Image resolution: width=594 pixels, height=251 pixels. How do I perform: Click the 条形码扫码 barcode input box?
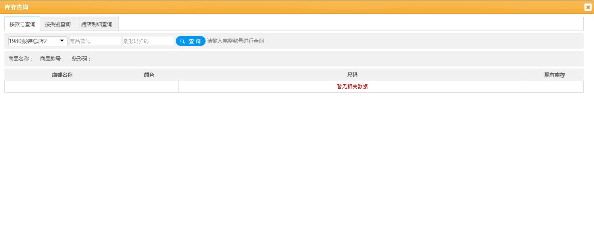pos(148,41)
